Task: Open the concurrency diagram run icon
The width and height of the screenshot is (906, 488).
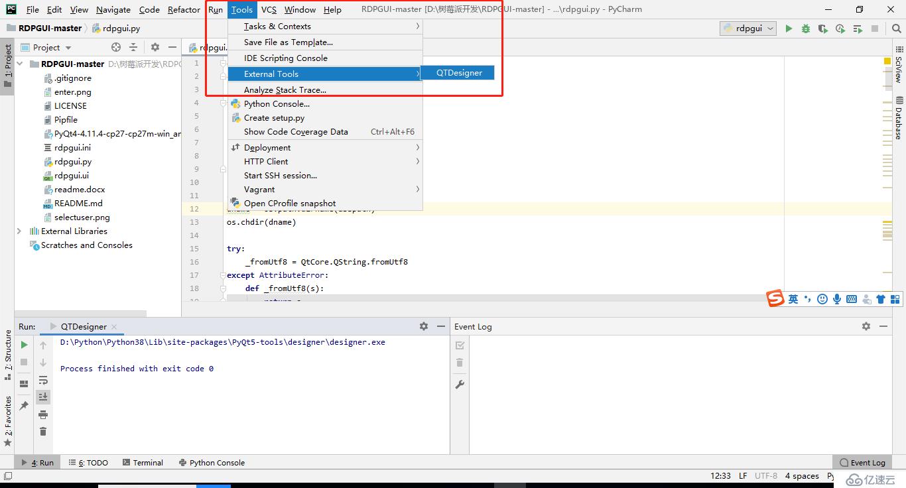Action: [858, 29]
